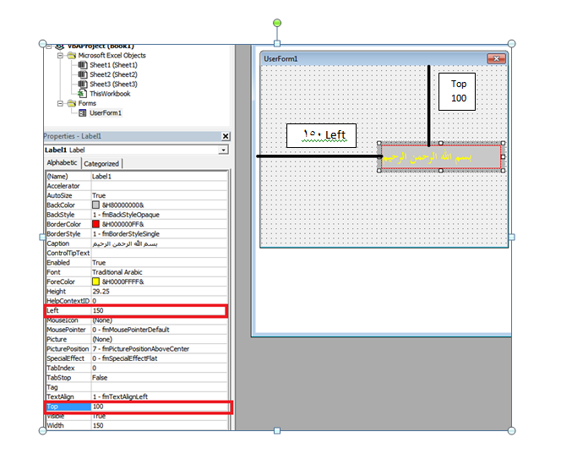Click the UserForm1 form icon
This screenshot has height=459, width=572.
(83, 113)
